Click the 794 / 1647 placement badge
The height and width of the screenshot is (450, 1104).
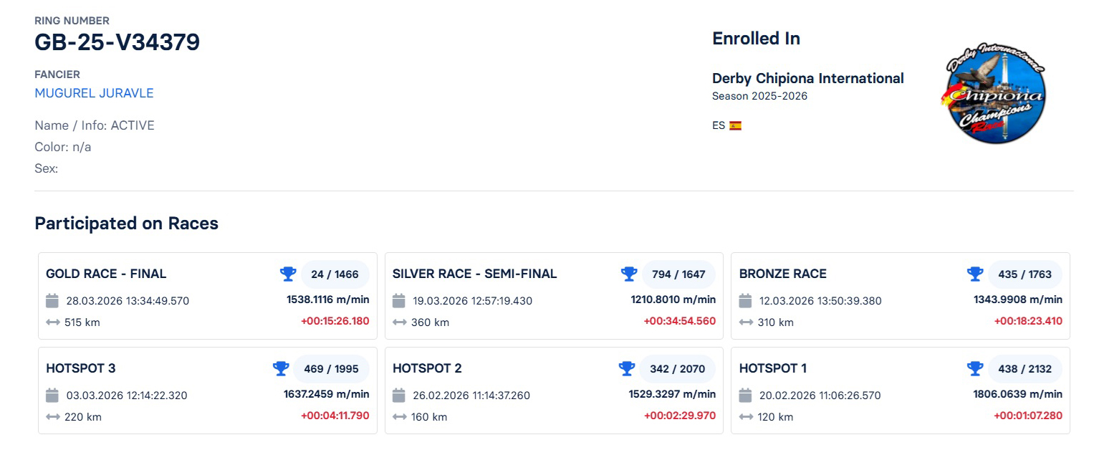(678, 274)
